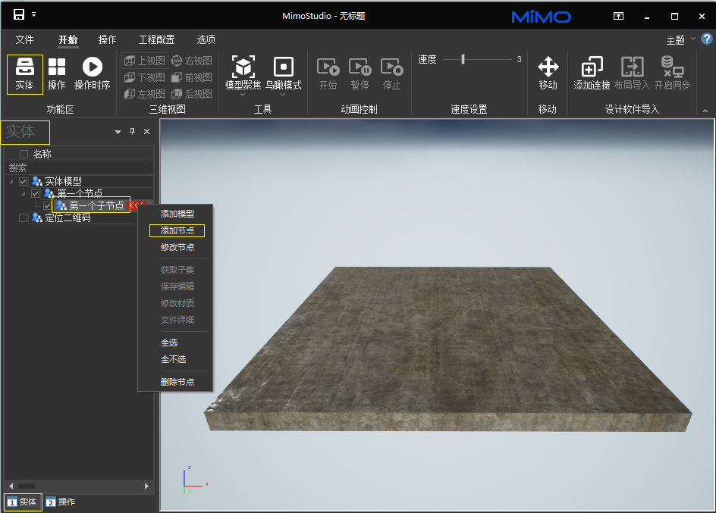Toggle the 名称 header checkbox

24,154
